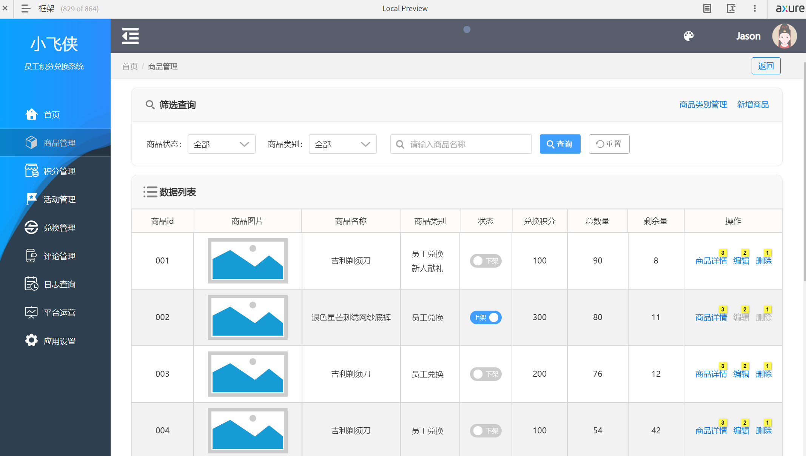The height and width of the screenshot is (456, 806).
Task: Click the 商品名称 search input field
Action: (x=461, y=144)
